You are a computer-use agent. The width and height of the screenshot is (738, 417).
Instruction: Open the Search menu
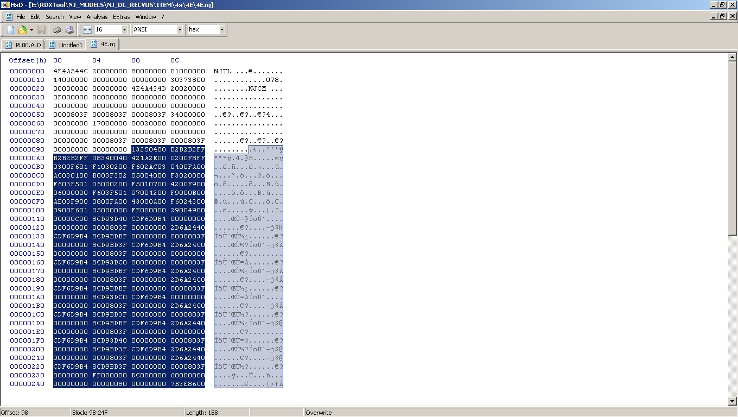point(55,17)
